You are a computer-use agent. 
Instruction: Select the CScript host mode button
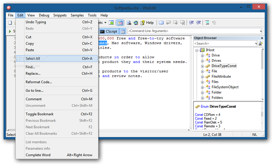pyautogui.click(x=109, y=31)
